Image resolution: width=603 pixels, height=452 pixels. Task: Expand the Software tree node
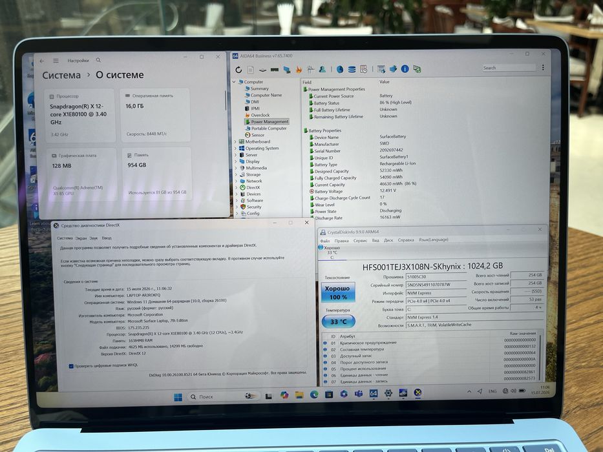pyautogui.click(x=235, y=201)
